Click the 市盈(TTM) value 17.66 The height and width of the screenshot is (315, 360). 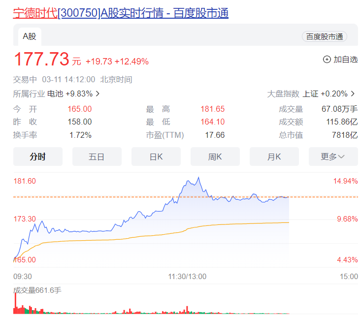[x=215, y=135]
